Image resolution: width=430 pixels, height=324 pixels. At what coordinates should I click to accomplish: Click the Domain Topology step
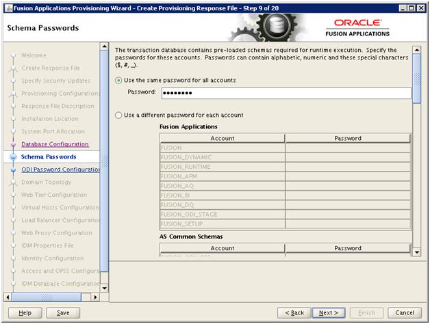[x=47, y=182]
